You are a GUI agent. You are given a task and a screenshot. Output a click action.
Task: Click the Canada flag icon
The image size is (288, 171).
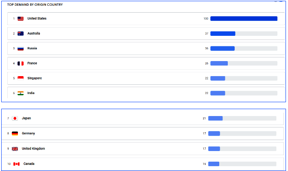[16, 164]
